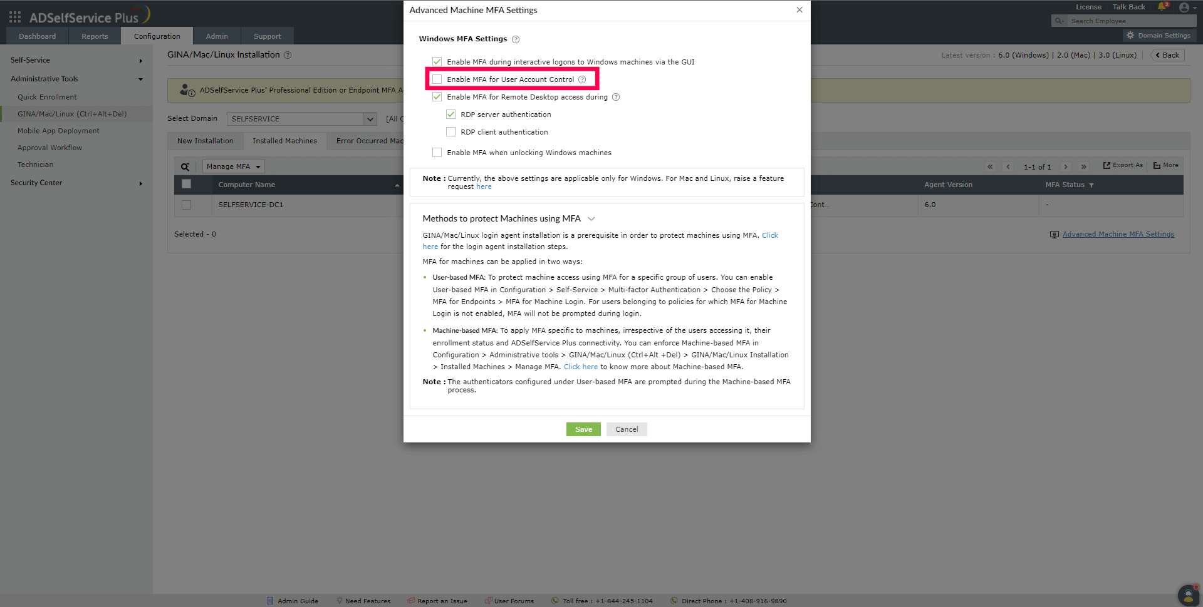Click the Advanced Machine MFA Settings monitor icon

[1055, 235]
